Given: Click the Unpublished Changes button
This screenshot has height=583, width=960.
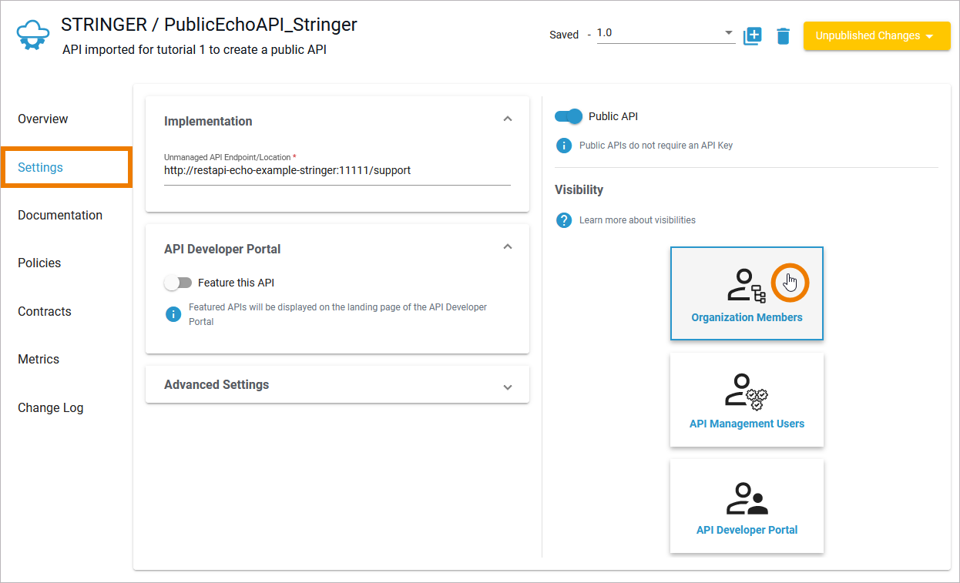Looking at the screenshot, I should coord(876,35).
